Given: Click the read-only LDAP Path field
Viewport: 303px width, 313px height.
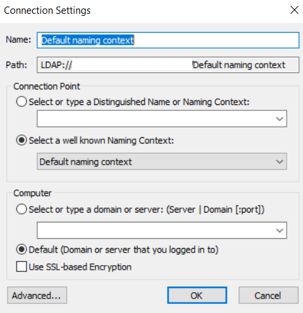Looking at the screenshot, I should click(x=168, y=65).
